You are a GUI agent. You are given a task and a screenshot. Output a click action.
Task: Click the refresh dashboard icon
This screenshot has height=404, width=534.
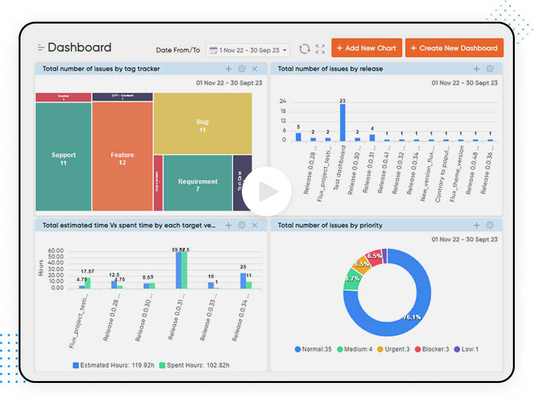[x=305, y=48]
